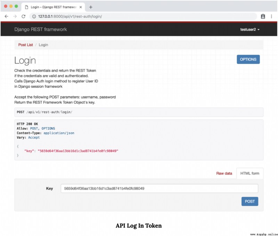Click the Key field label
The width and height of the screenshot is (278, 236).
pyautogui.click(x=49, y=188)
